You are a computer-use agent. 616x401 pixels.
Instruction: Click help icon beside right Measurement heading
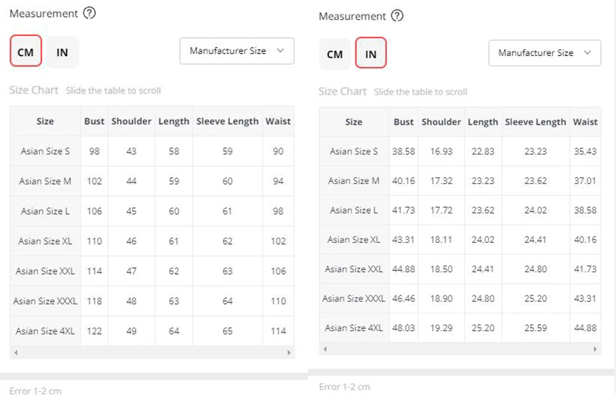(x=397, y=16)
